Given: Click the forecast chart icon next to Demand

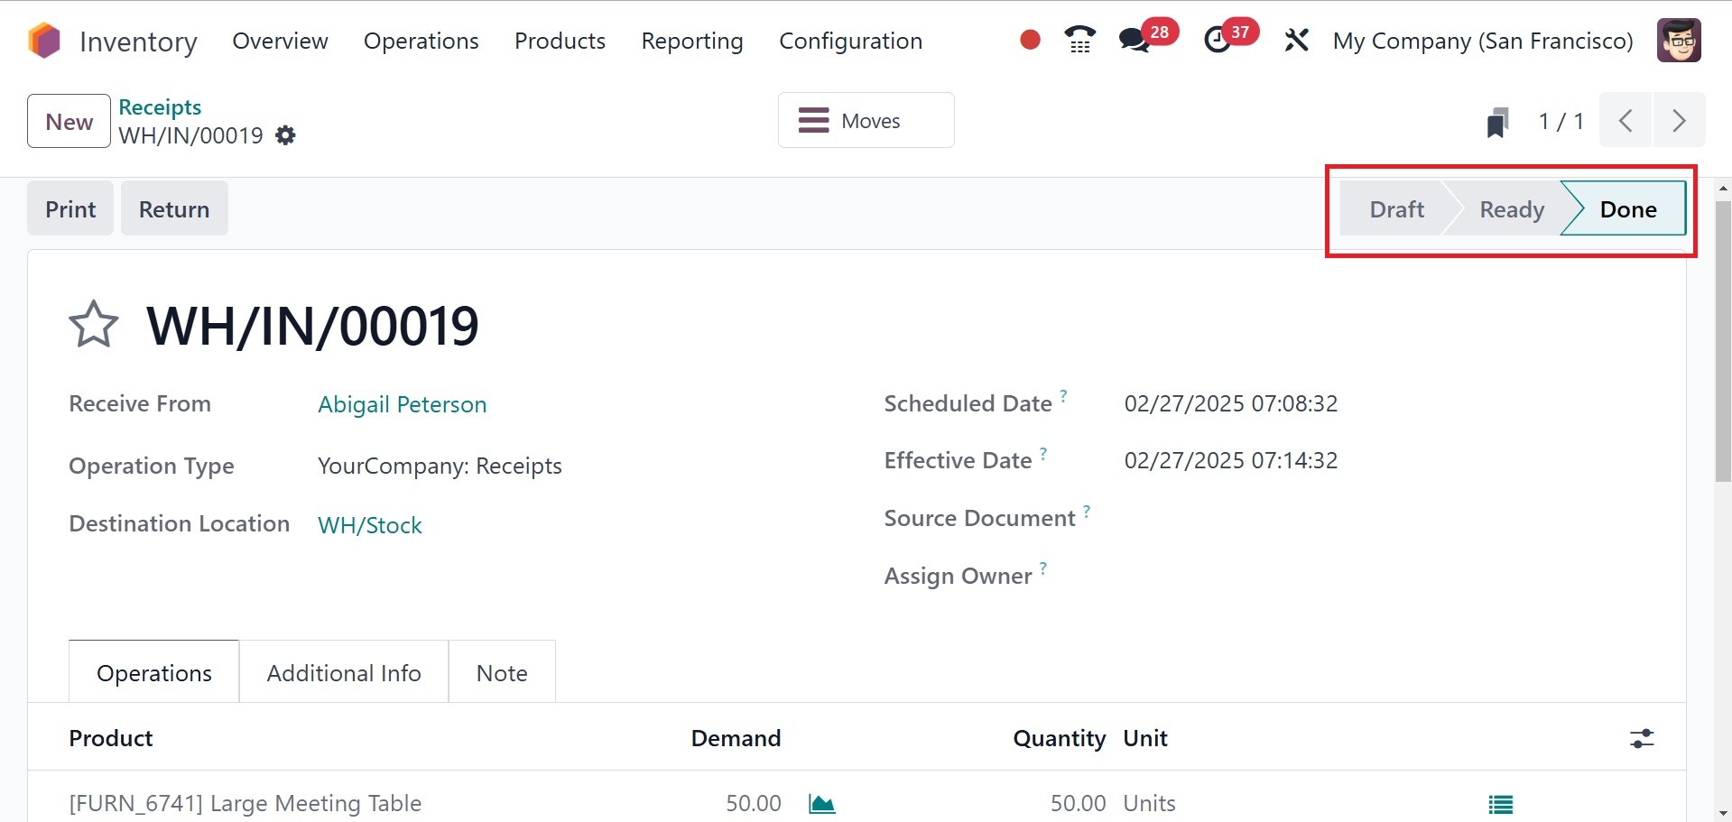Looking at the screenshot, I should 821,803.
